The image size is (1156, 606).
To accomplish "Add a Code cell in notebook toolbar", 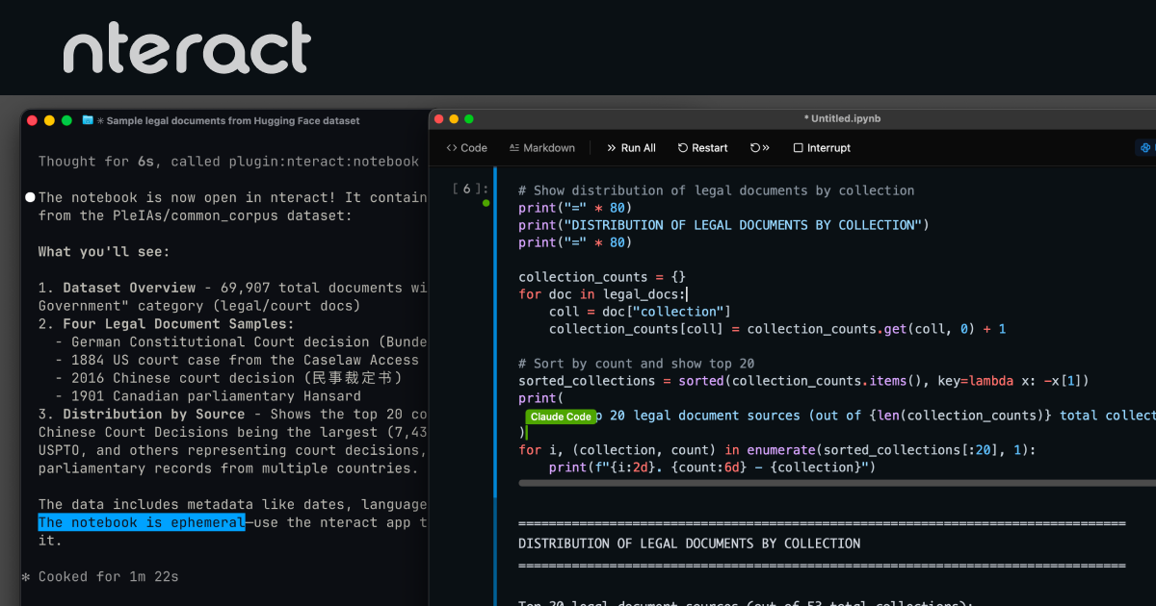I will (x=466, y=148).
